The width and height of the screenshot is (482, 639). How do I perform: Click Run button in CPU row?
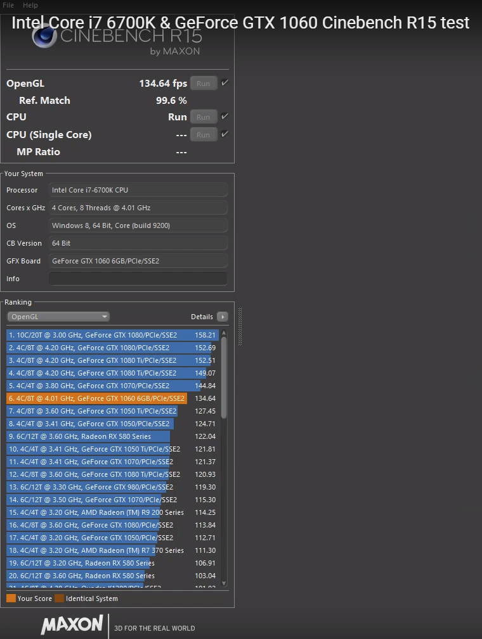point(203,117)
